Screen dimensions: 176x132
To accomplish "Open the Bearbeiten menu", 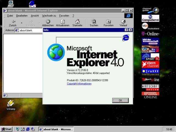I will [22, 16].
